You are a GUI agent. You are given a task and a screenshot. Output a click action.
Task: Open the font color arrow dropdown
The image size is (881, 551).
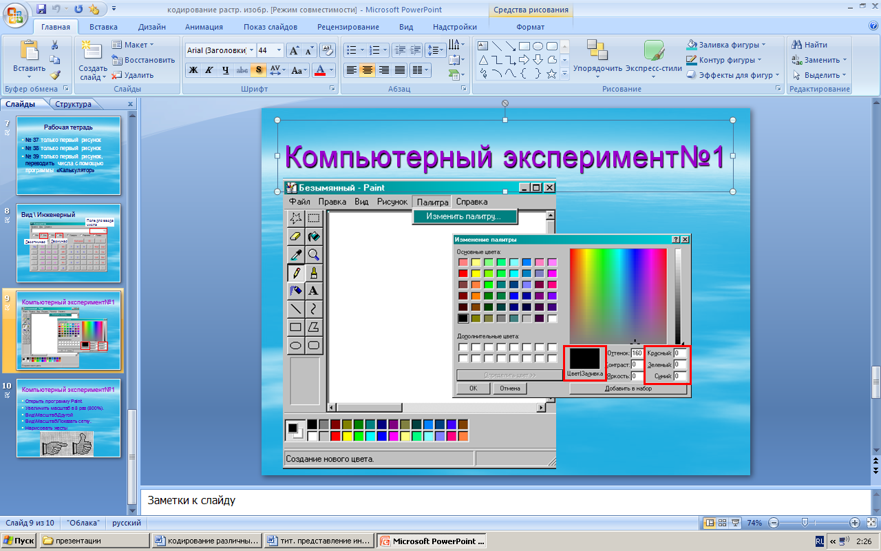coord(331,70)
